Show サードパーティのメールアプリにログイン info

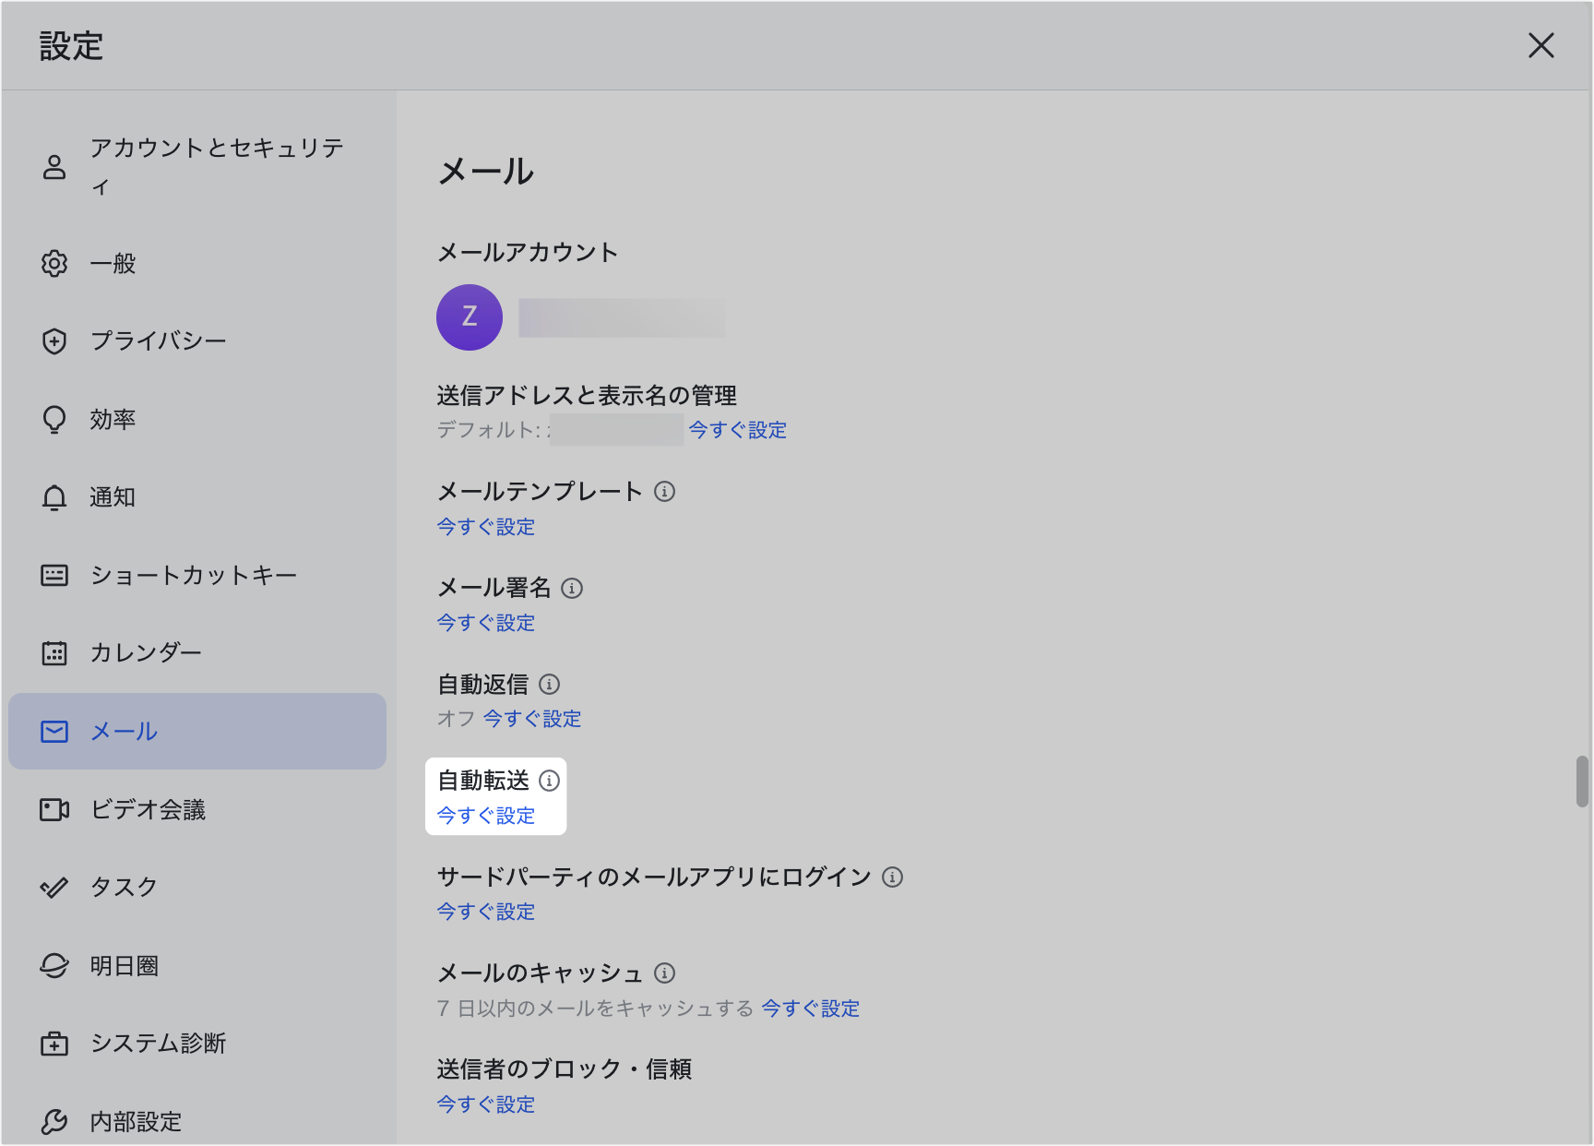tap(892, 877)
